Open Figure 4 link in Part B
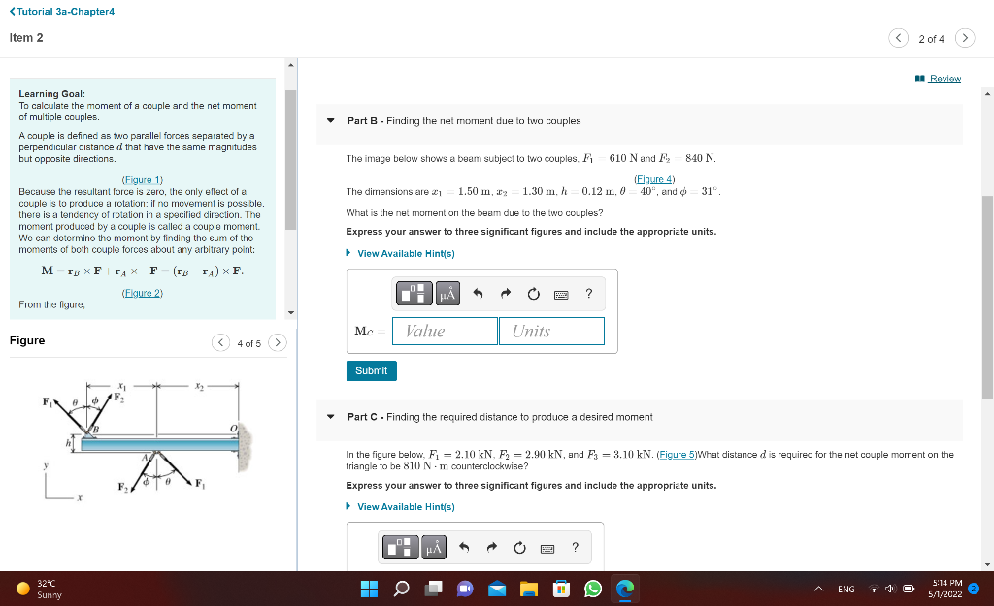Viewport: 994px width, 606px height. click(x=654, y=179)
